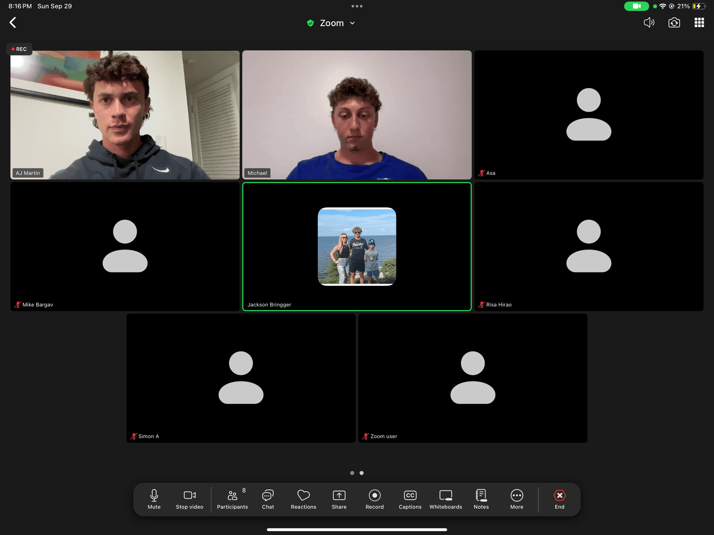Select Asa's participant tile
The width and height of the screenshot is (714, 535).
[589, 115]
